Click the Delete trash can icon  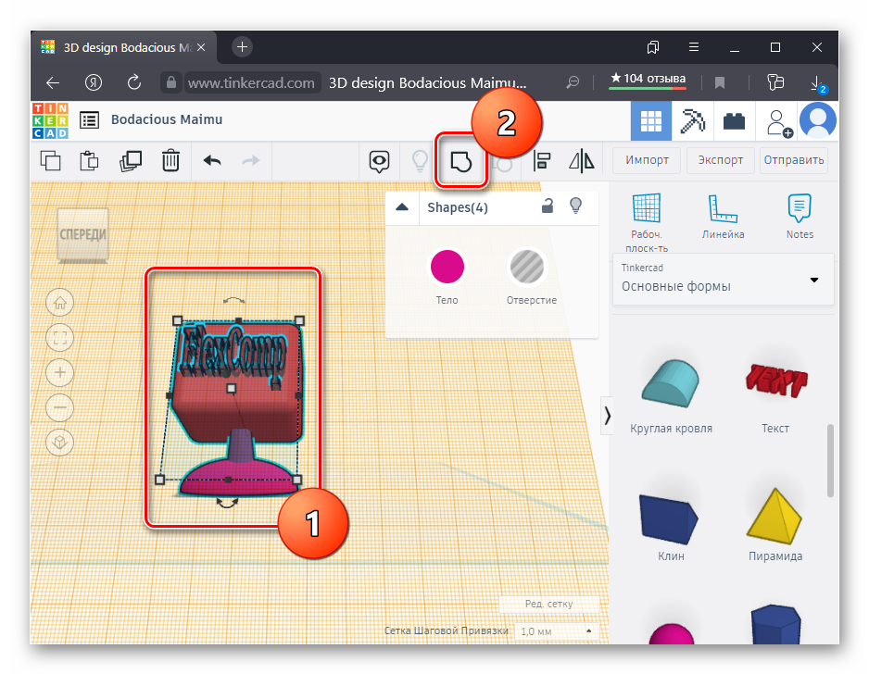click(x=170, y=160)
